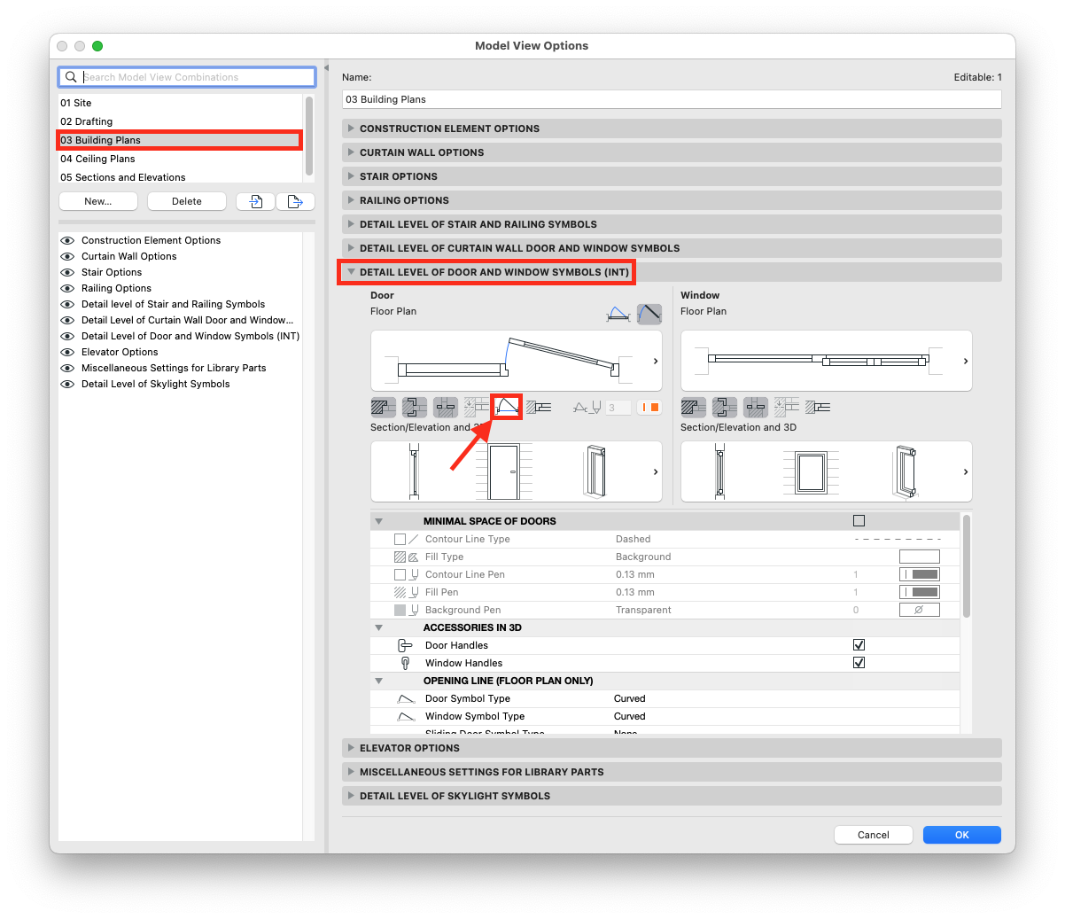This screenshot has height=919, width=1065.
Task: Select the 03 Building Plans combination
Action: coord(181,140)
